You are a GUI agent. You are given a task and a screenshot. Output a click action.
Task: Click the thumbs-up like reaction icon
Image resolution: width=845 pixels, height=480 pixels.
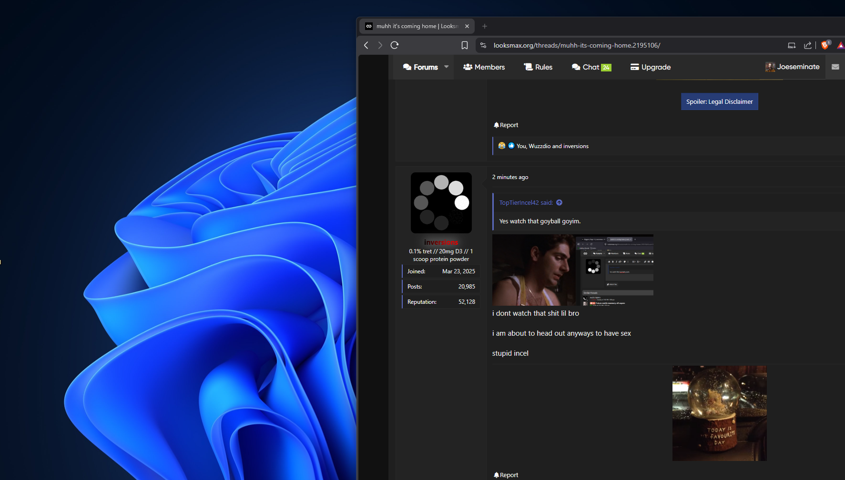click(511, 146)
